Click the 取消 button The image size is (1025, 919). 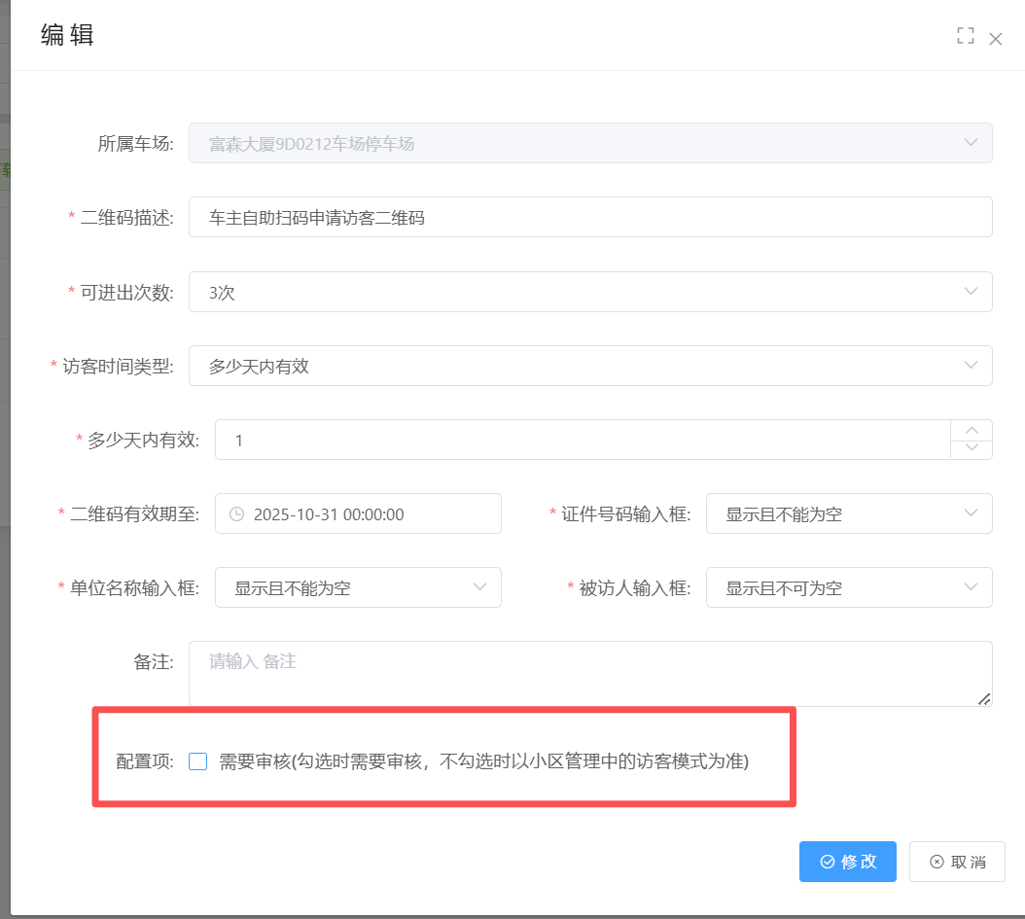point(957,862)
